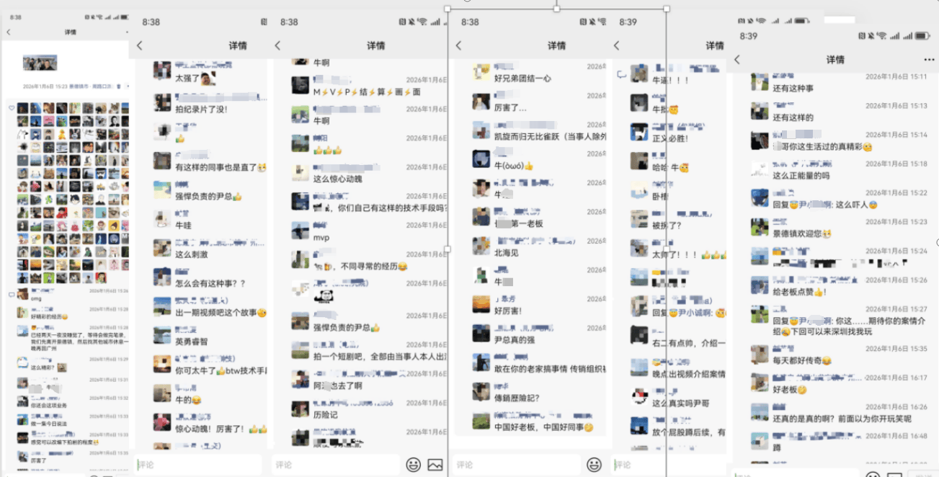Viewport: 939px width, 477px height.
Task: Tap the avatar beside '景德镇欢迎您'
Action: click(x=760, y=227)
